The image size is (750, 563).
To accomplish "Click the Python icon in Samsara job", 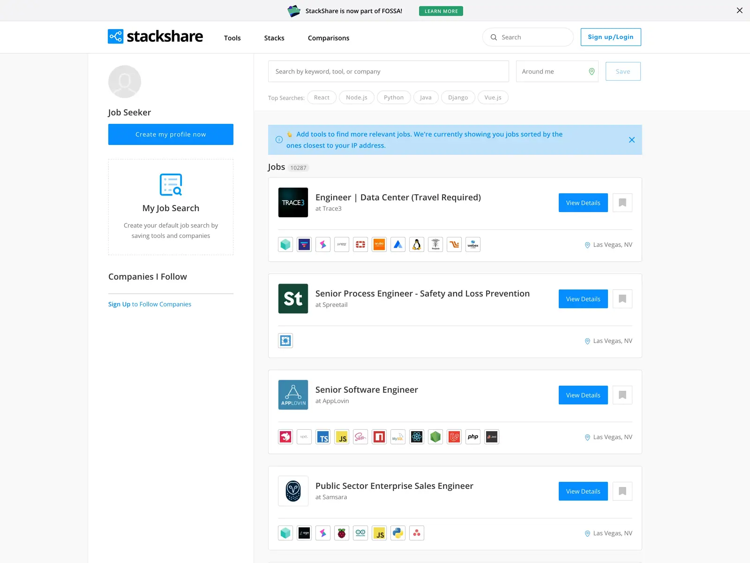I will click(x=398, y=533).
